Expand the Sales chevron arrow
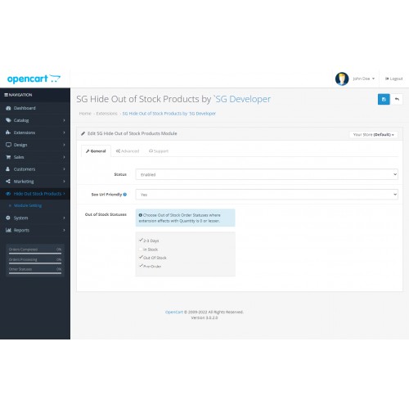 (x=64, y=157)
